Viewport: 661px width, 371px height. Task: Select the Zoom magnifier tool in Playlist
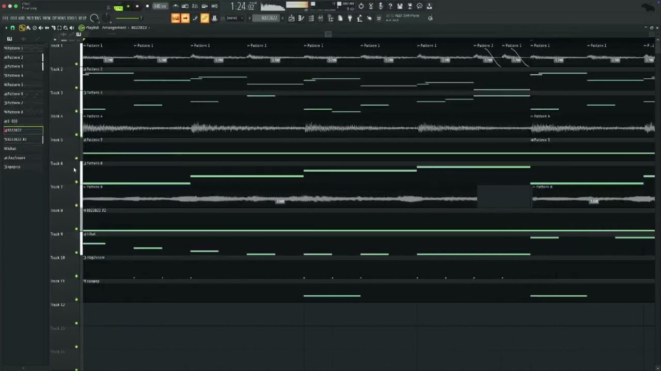[x=66, y=28]
